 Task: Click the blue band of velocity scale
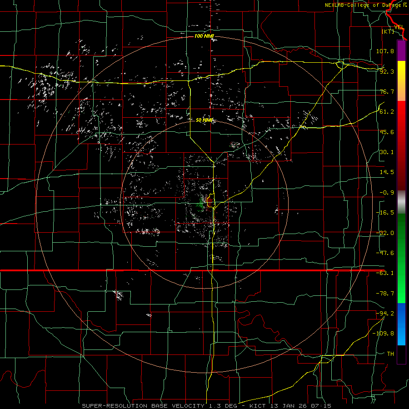point(401,324)
